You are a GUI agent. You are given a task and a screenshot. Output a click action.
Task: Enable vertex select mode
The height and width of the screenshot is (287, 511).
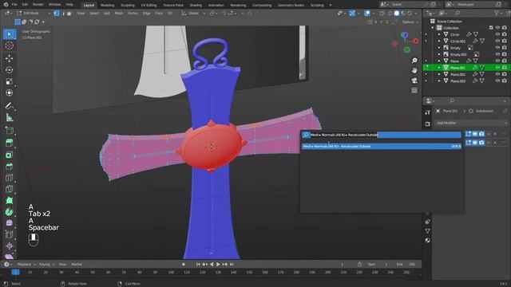coord(57,14)
